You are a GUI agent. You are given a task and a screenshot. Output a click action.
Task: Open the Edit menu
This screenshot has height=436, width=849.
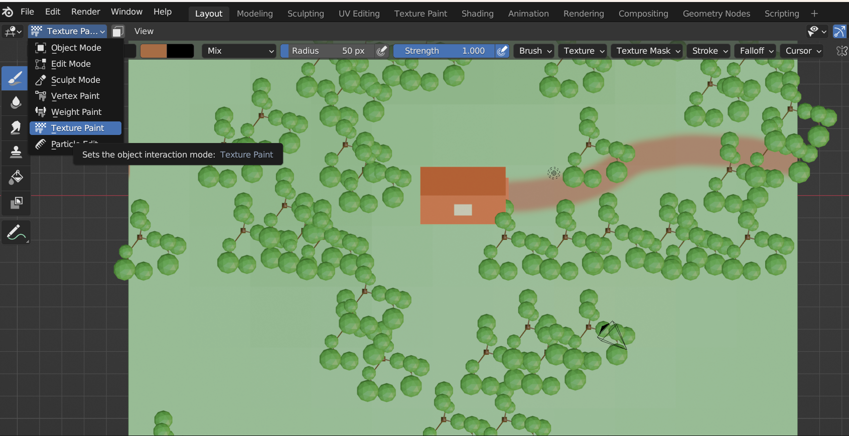[x=53, y=12]
